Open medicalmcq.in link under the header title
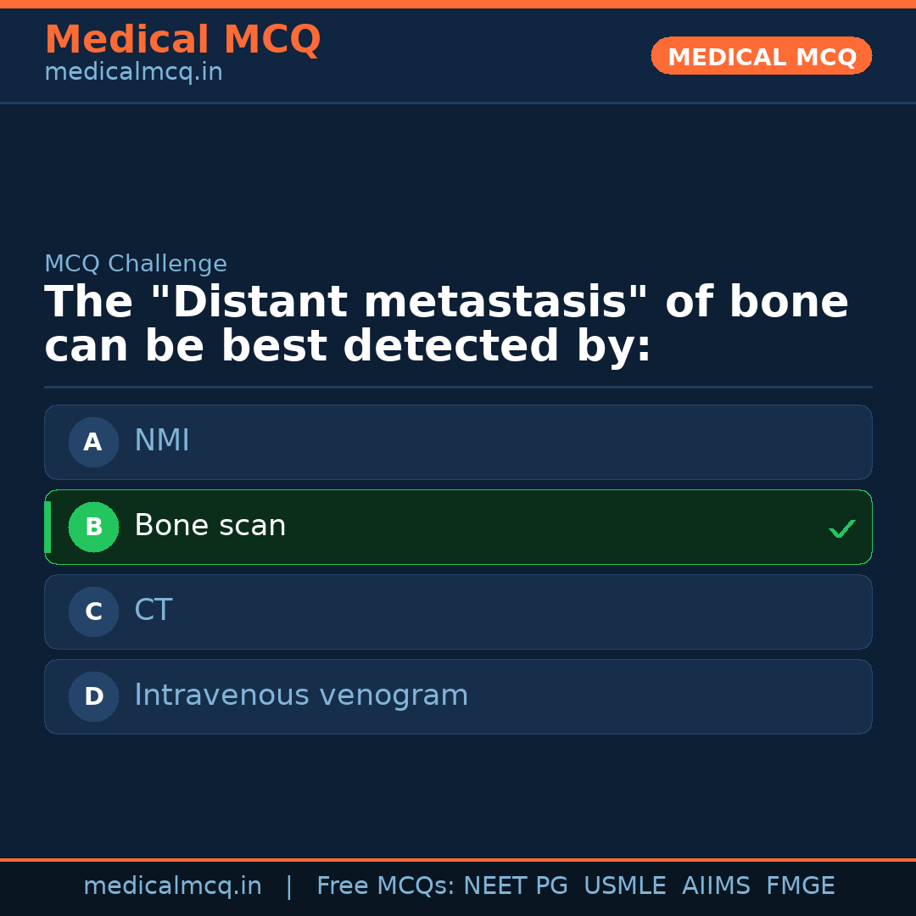Screen dimensions: 916x916 (133, 73)
